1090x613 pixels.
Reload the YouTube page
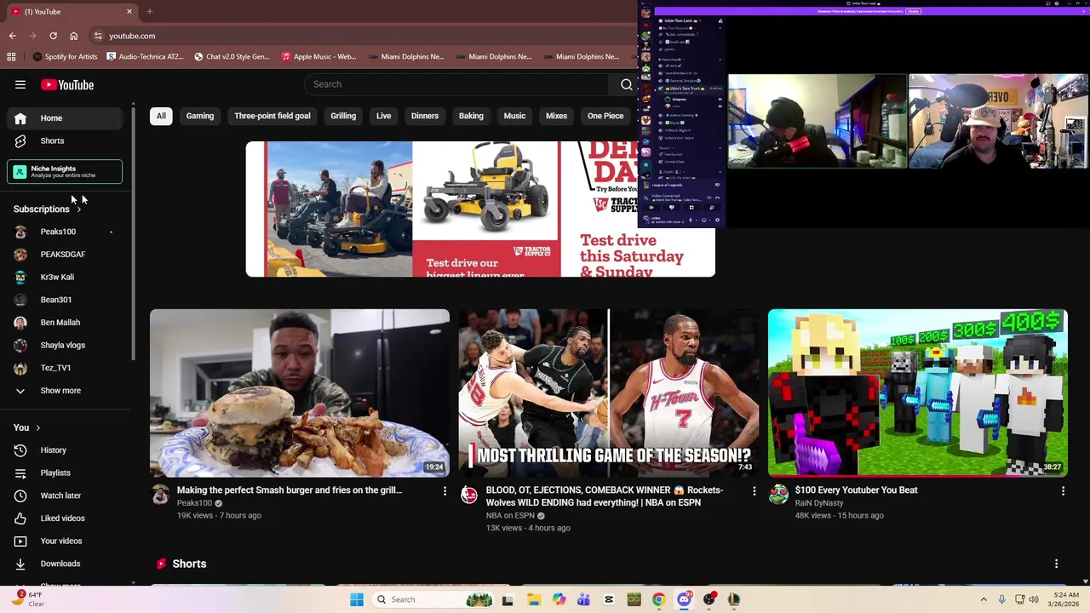(53, 36)
